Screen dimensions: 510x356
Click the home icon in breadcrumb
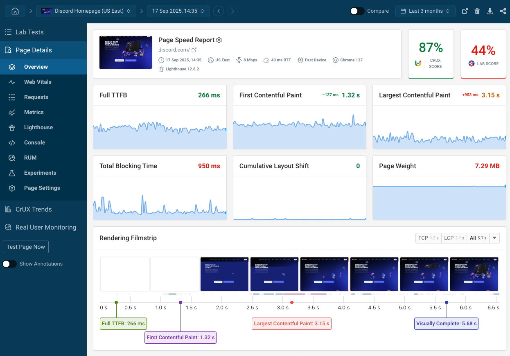coord(15,11)
